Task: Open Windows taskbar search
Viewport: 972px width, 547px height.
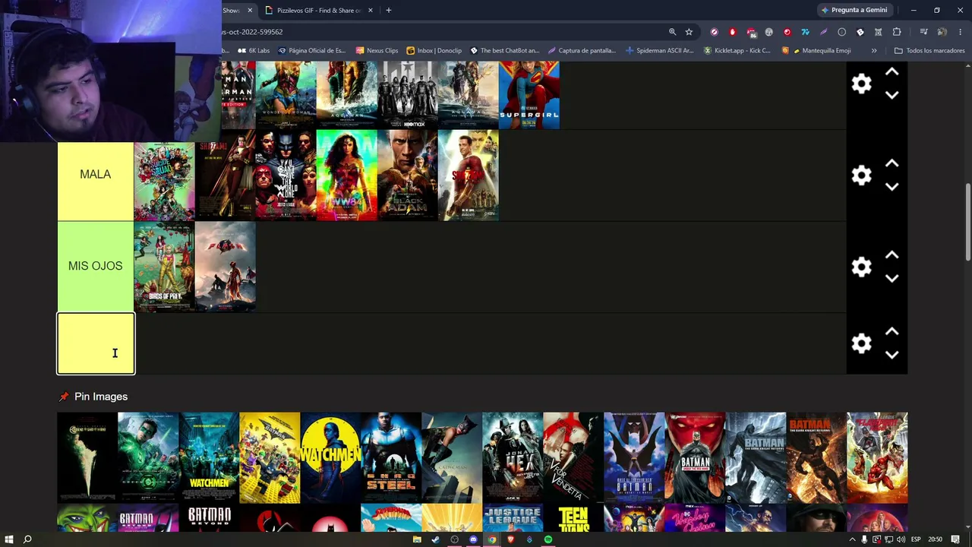Action: [27, 539]
